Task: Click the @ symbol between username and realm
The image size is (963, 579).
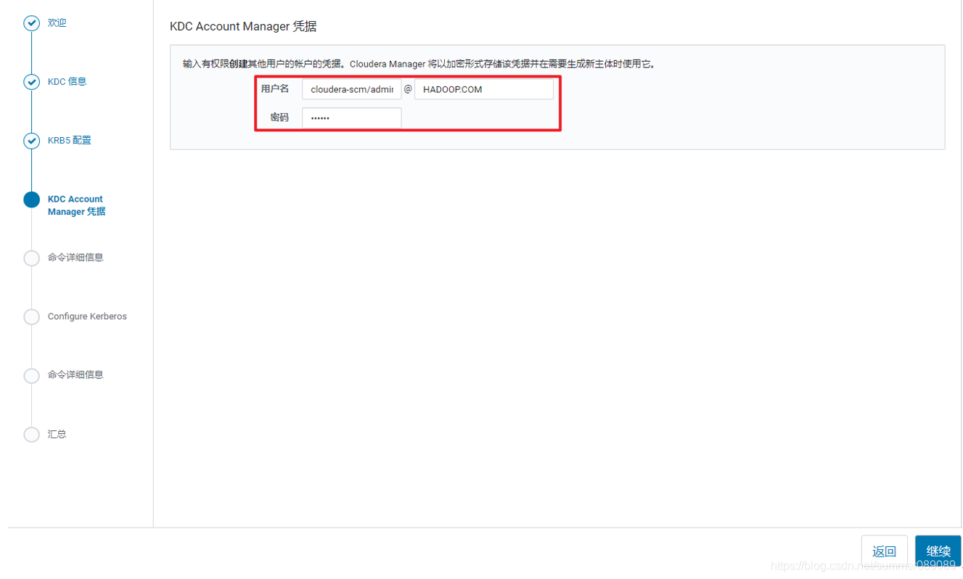Action: point(408,89)
